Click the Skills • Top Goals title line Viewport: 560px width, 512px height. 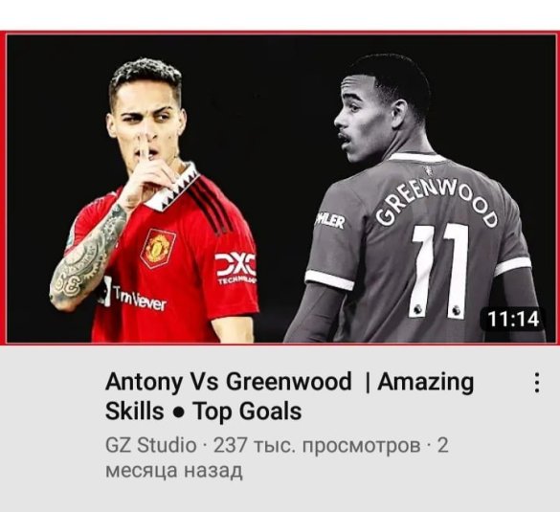(203, 412)
